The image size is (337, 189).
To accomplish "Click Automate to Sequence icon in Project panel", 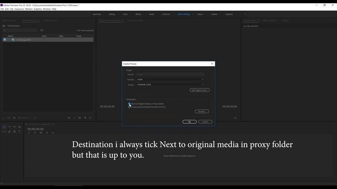I will (69, 118).
